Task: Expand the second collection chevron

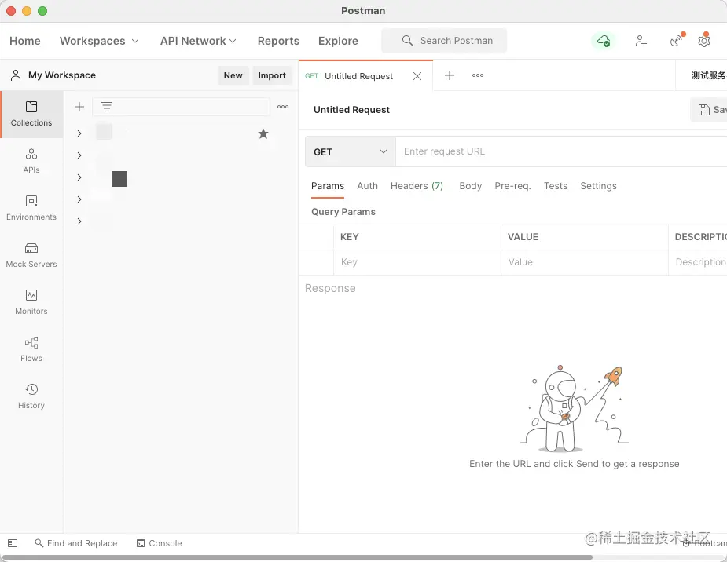Action: (x=79, y=155)
